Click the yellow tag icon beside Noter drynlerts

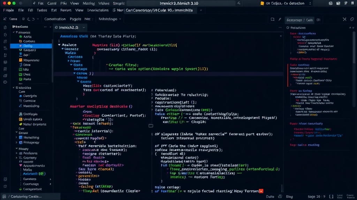(21, 124)
